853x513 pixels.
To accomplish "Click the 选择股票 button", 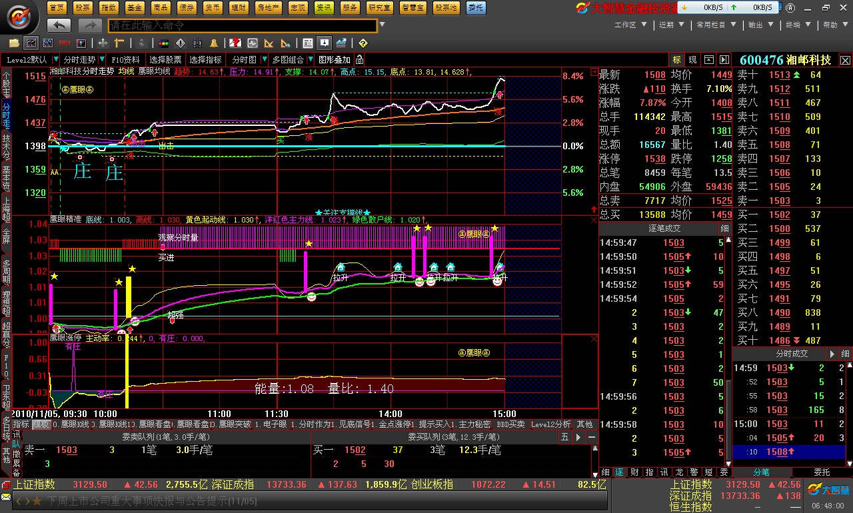I will coord(165,59).
